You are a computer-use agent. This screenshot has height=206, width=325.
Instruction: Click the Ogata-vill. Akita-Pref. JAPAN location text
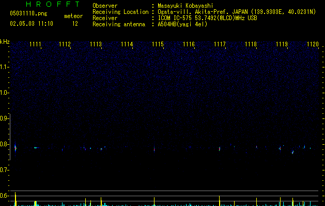tap(237, 12)
